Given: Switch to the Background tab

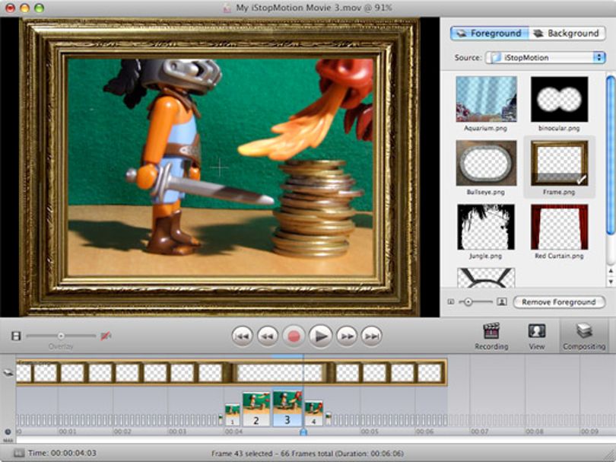Looking at the screenshot, I should point(566,33).
